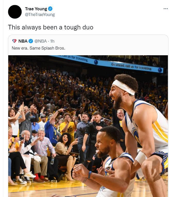Viewport: 171px width, 197px height.
Task: Open the Trae Young display name
Action: 36,9
